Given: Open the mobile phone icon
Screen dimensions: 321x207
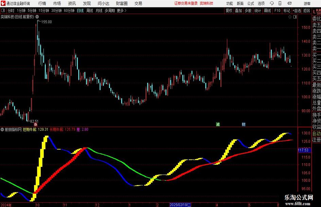Looking at the screenshot, I should (280, 3).
